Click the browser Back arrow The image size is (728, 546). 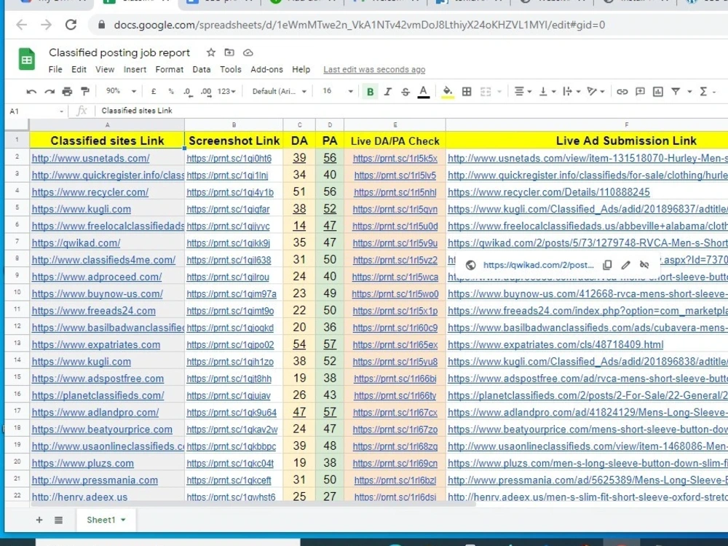pyautogui.click(x=22, y=25)
